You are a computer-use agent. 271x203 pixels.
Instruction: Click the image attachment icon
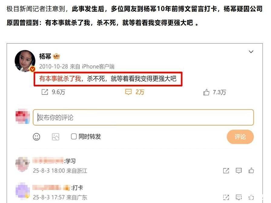pos(55,137)
